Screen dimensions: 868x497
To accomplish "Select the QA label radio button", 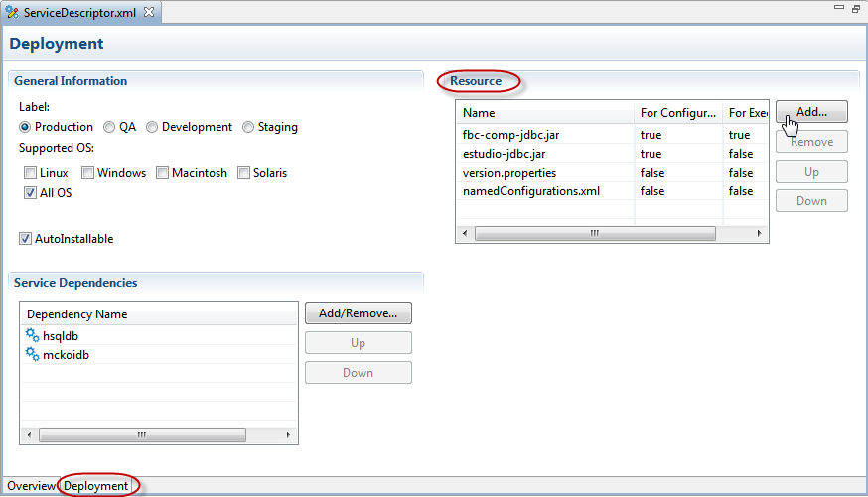I will [109, 127].
